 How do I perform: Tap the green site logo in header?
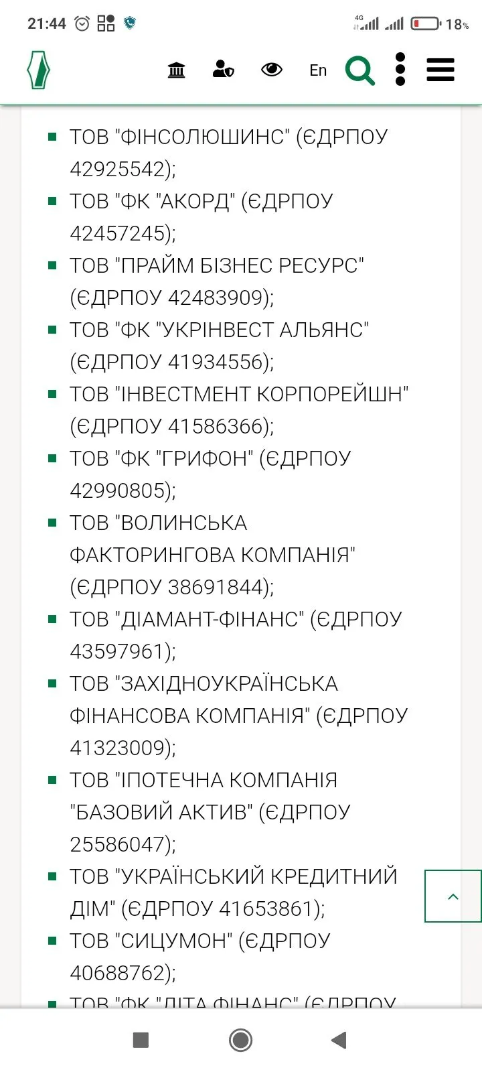(x=38, y=70)
